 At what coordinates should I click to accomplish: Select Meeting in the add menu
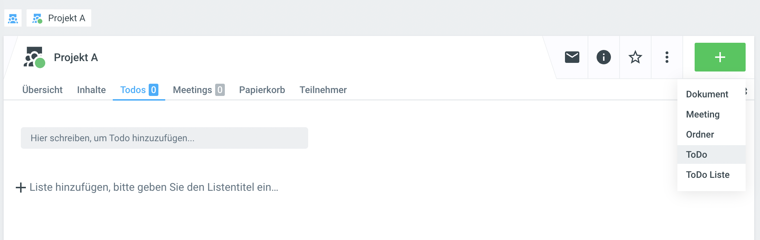[x=703, y=114]
